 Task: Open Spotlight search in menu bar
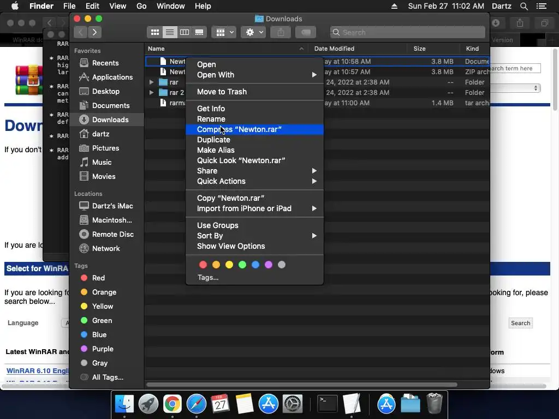[x=524, y=6]
